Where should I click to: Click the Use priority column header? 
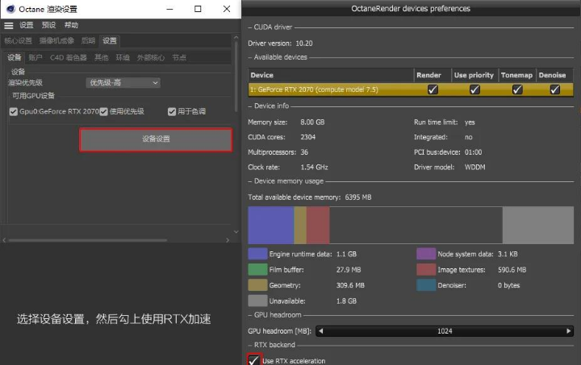click(x=474, y=75)
